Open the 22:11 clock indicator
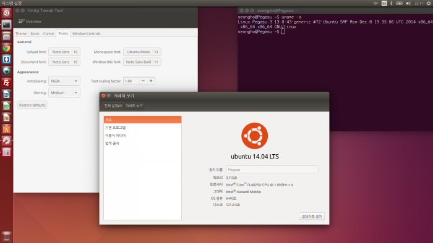The height and width of the screenshot is (243, 433). (419, 3)
